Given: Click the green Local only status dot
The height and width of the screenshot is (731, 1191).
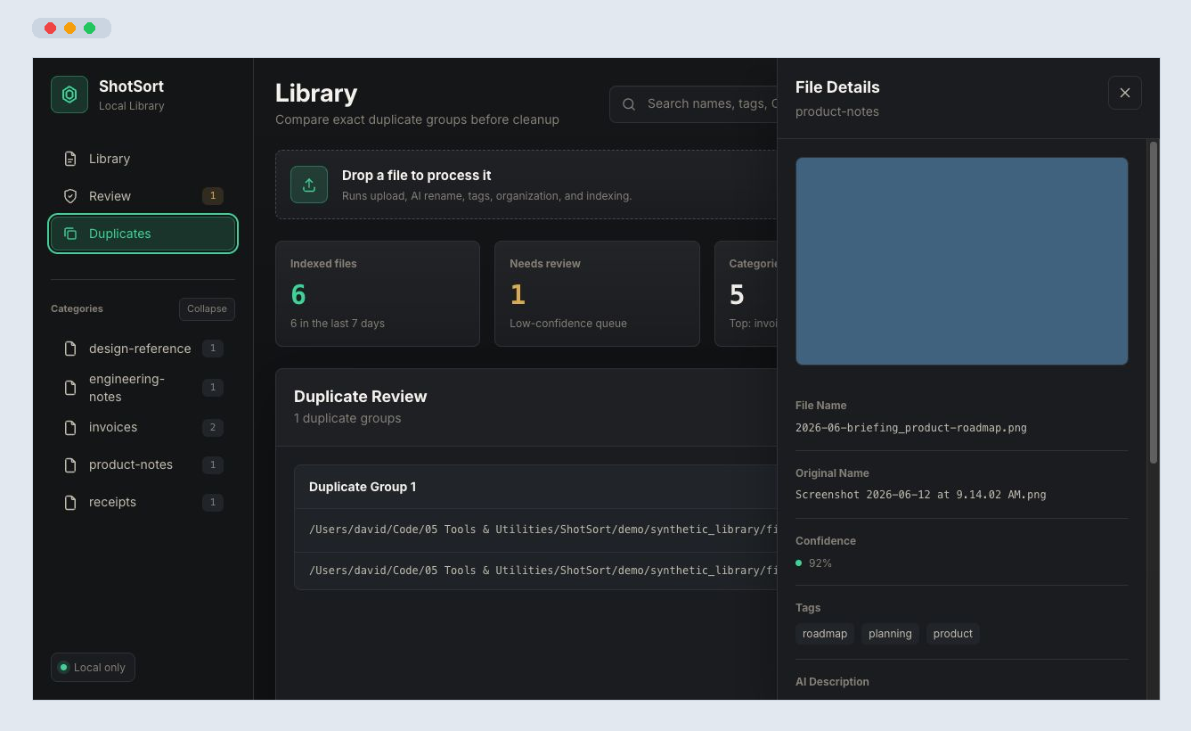Looking at the screenshot, I should coord(63,668).
